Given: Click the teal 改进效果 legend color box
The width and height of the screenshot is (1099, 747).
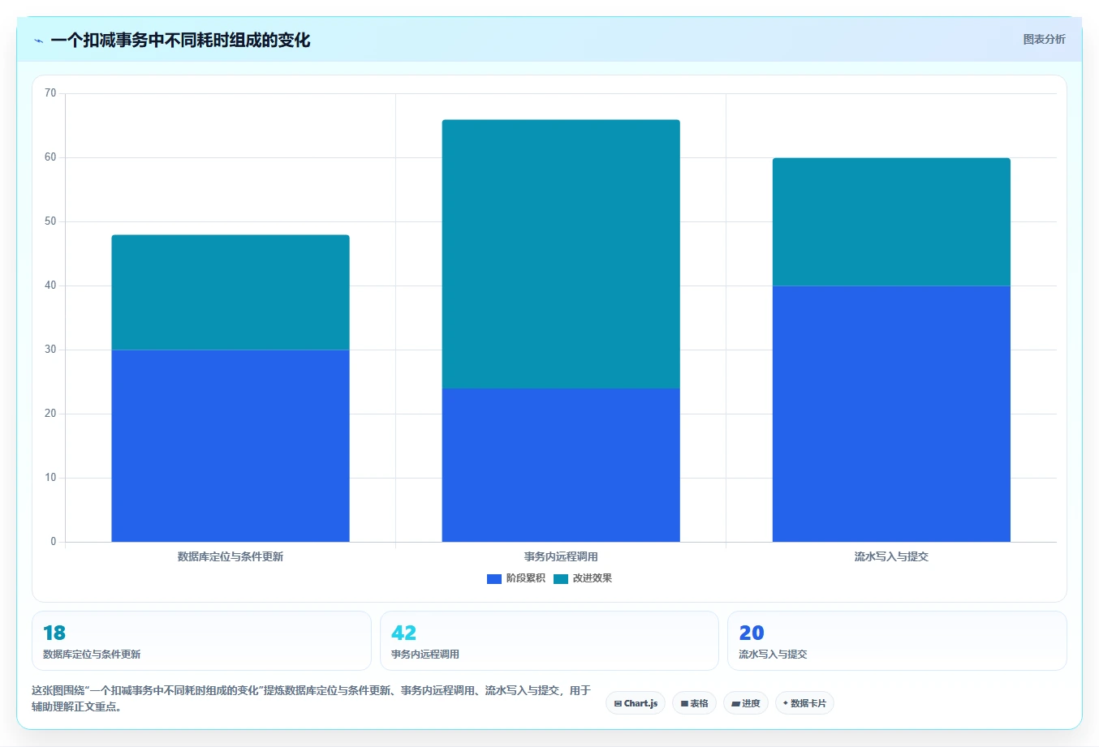Looking at the screenshot, I should coord(561,578).
